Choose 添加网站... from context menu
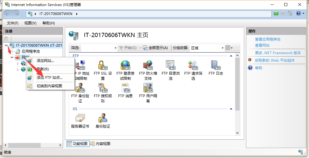 (50, 61)
